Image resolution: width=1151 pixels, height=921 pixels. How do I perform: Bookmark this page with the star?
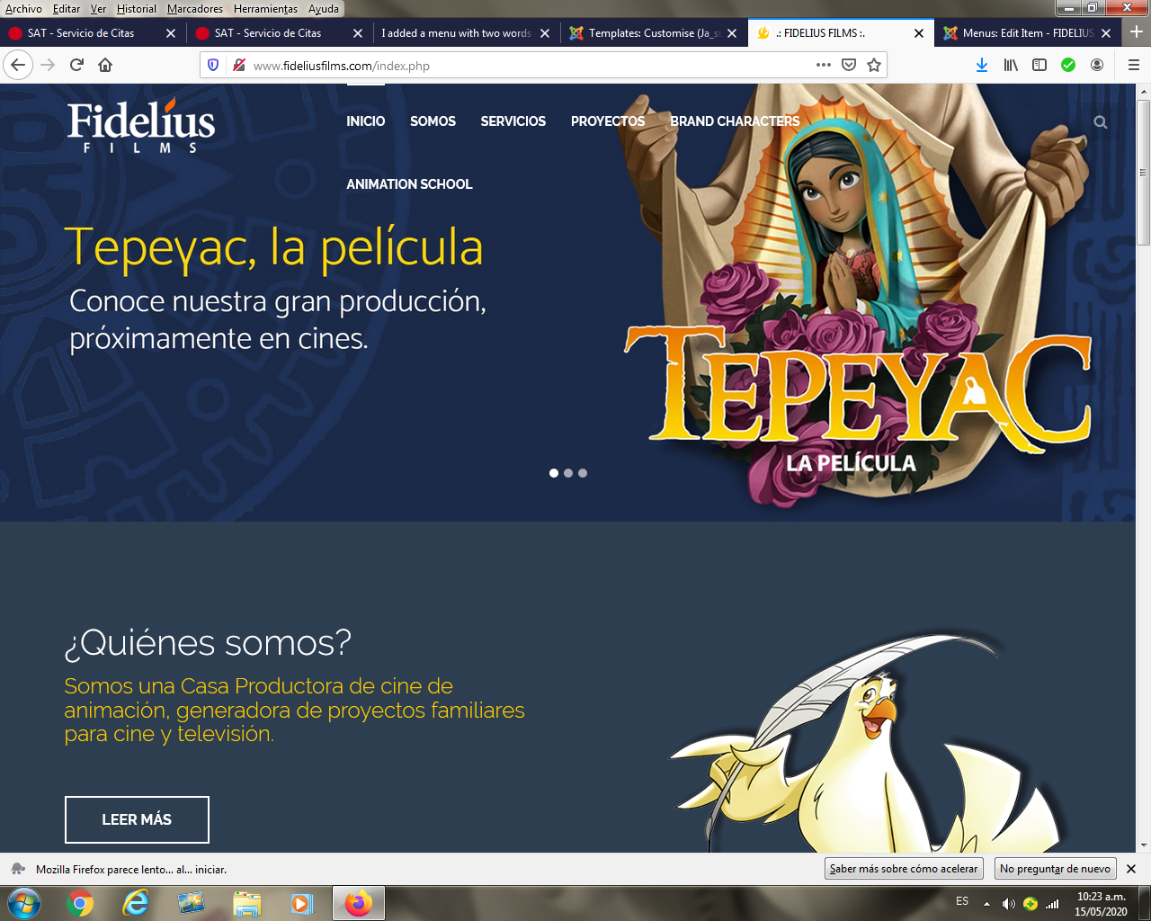point(873,65)
